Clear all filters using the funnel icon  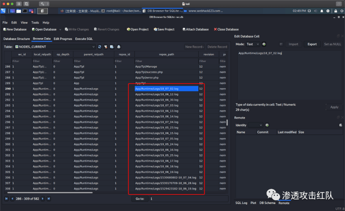click(106, 47)
